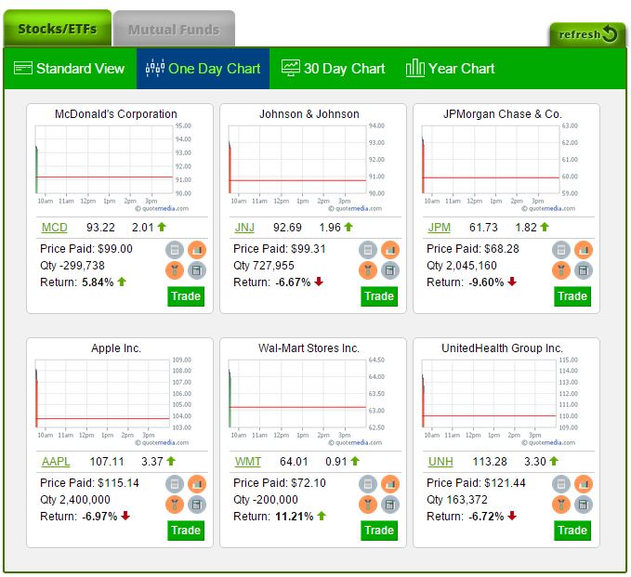
Task: Select the orange necktie icon for Johnson & Johnson
Action: point(367,270)
